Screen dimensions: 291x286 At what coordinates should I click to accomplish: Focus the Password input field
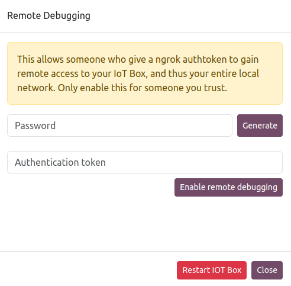(x=119, y=126)
